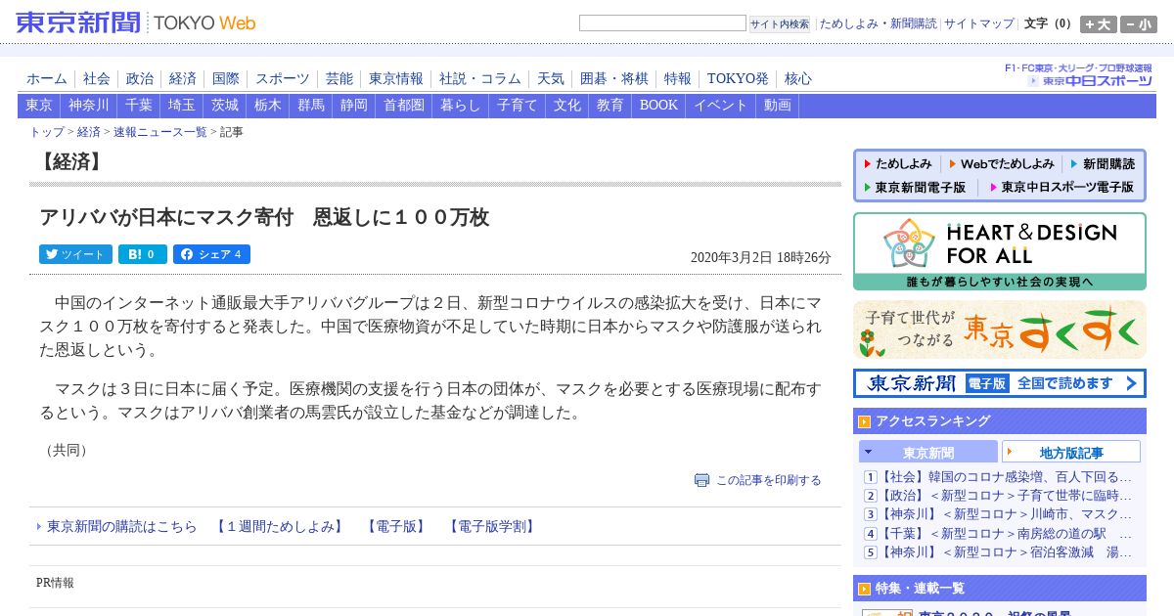Select 教育 in the blue bar
This screenshot has width=1174, height=616.
[x=610, y=106]
